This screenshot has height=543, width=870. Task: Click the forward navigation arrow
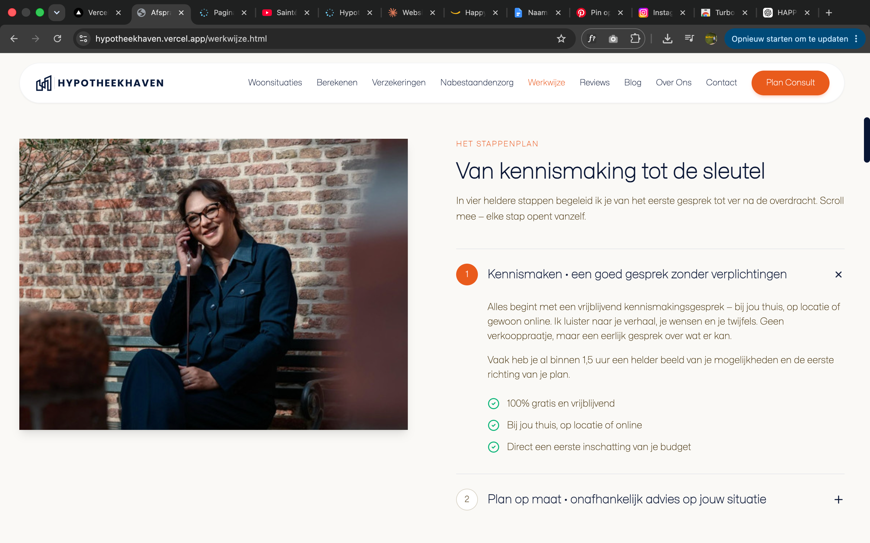[x=36, y=38]
